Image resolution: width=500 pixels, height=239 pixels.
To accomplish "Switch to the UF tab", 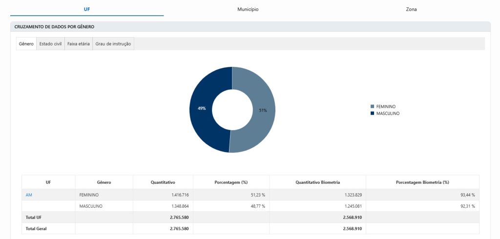I will (87, 9).
